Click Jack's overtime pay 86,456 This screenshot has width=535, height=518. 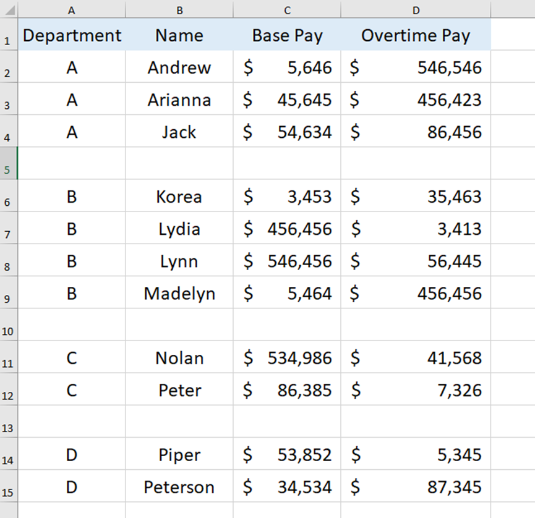click(x=416, y=131)
